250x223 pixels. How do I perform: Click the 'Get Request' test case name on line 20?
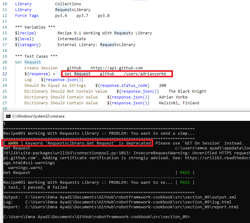click(x=28, y=62)
